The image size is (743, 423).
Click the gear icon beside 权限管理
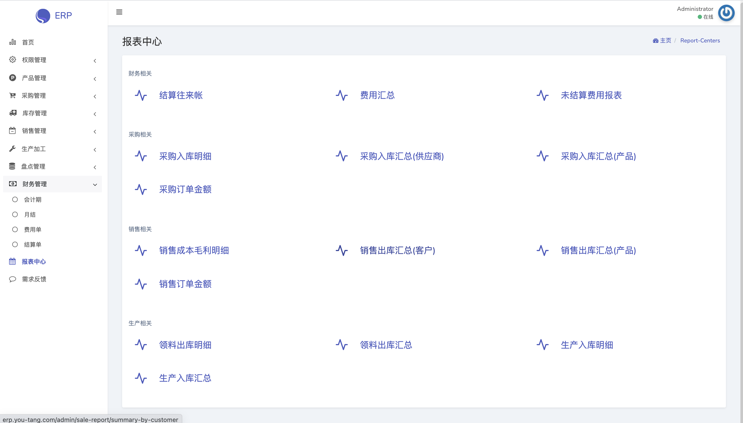[x=12, y=59]
